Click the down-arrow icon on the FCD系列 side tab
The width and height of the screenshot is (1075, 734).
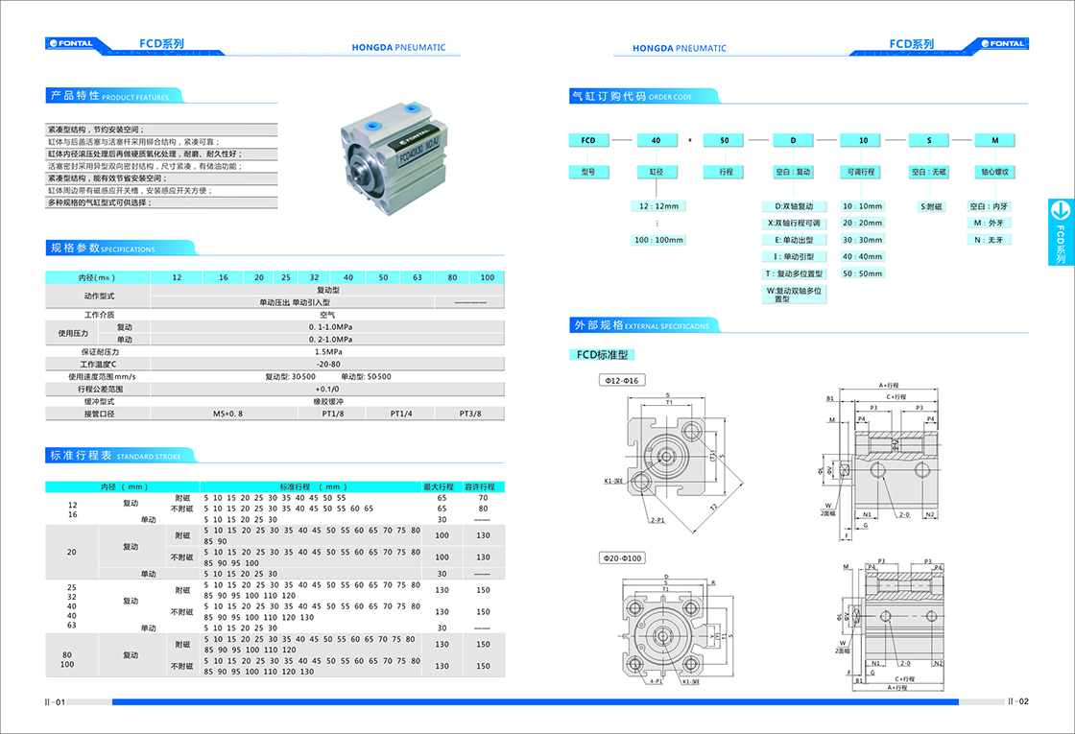pos(1061,210)
